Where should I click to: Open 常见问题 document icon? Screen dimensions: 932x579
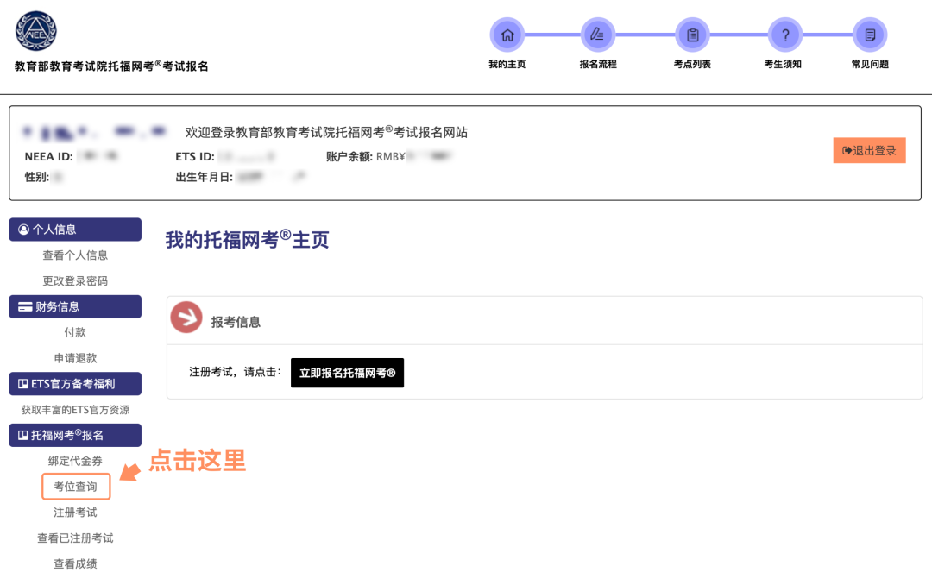(x=870, y=35)
